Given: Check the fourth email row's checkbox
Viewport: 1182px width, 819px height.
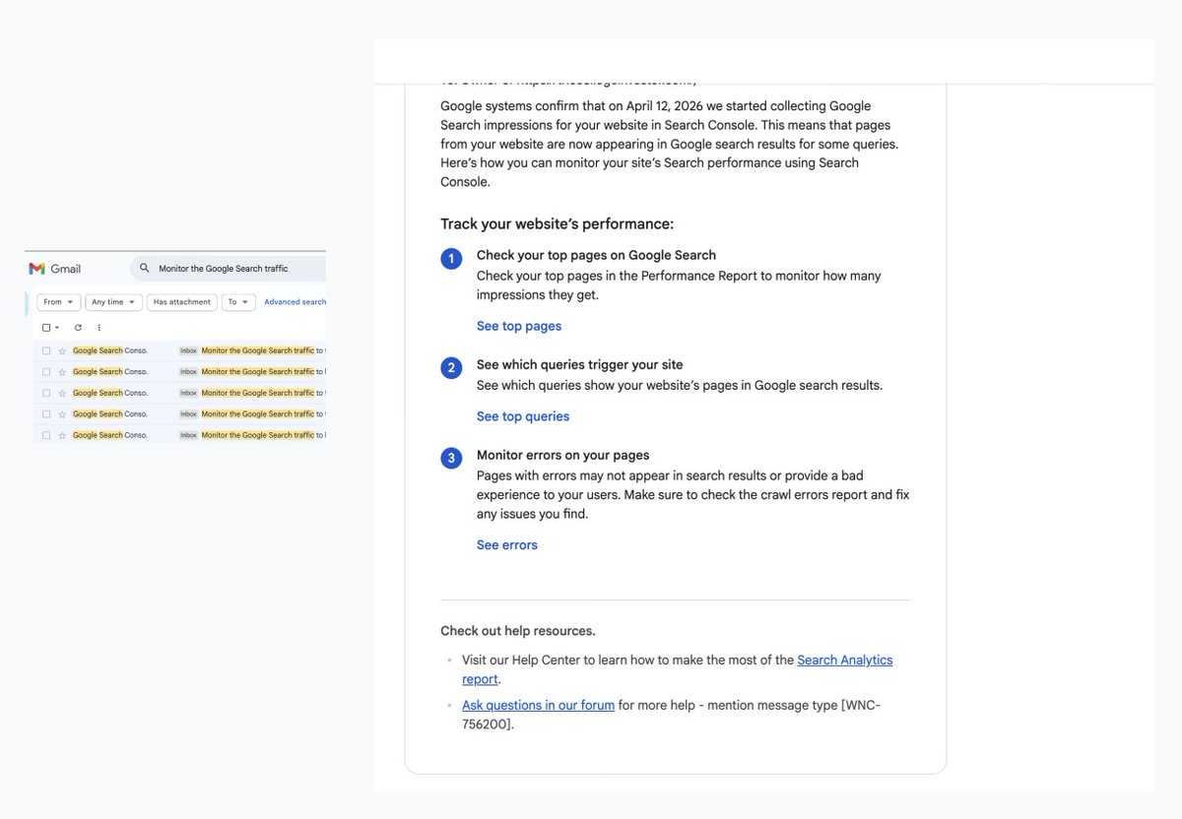Looking at the screenshot, I should (x=46, y=414).
